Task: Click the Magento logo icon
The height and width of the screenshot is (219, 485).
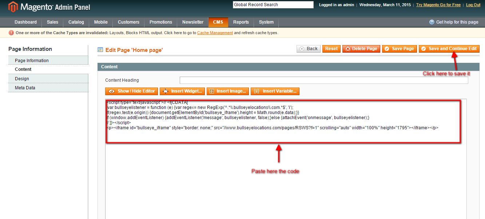Action: pos(13,7)
